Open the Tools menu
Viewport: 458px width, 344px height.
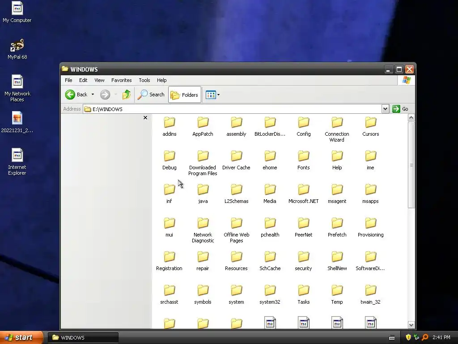[x=144, y=80]
